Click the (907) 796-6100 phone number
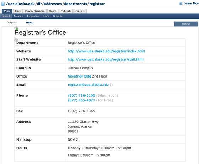This screenshot has width=199, height=164. coord(81,95)
